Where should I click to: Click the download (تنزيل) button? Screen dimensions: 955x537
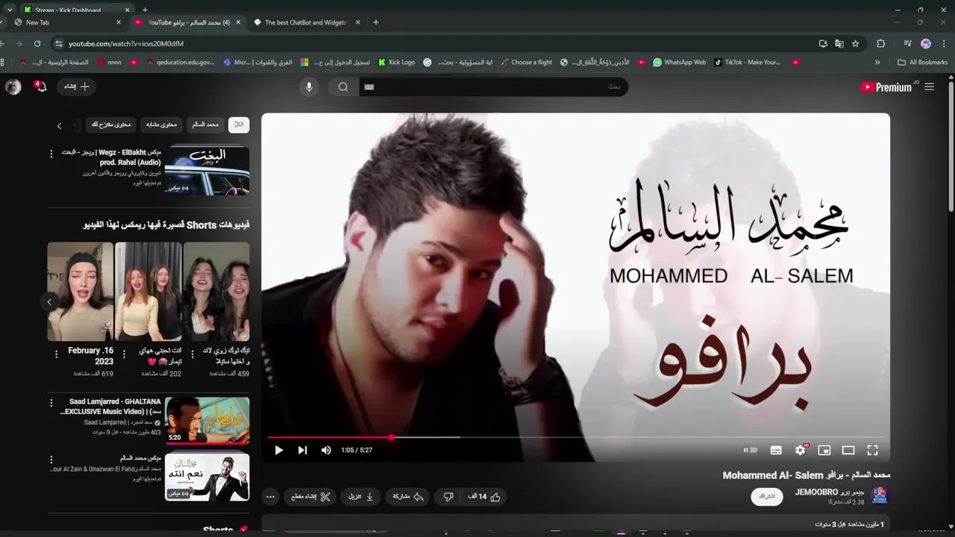[361, 497]
